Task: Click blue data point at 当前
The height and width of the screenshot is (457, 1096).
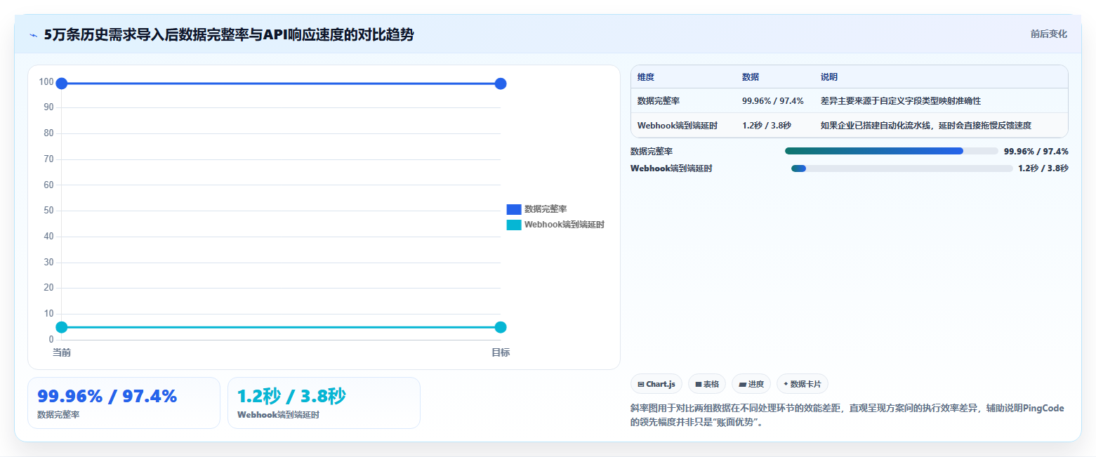Action: coord(62,84)
